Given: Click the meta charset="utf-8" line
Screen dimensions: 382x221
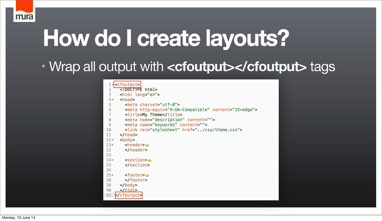Looking at the screenshot, I should pos(152,105).
